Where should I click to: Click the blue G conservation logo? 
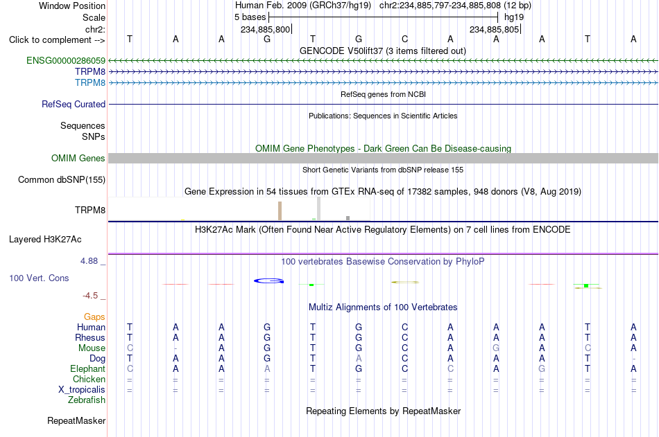(x=269, y=281)
